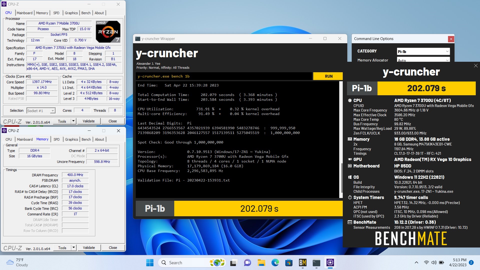Open the clock showing 5:13 PM

coord(459,260)
